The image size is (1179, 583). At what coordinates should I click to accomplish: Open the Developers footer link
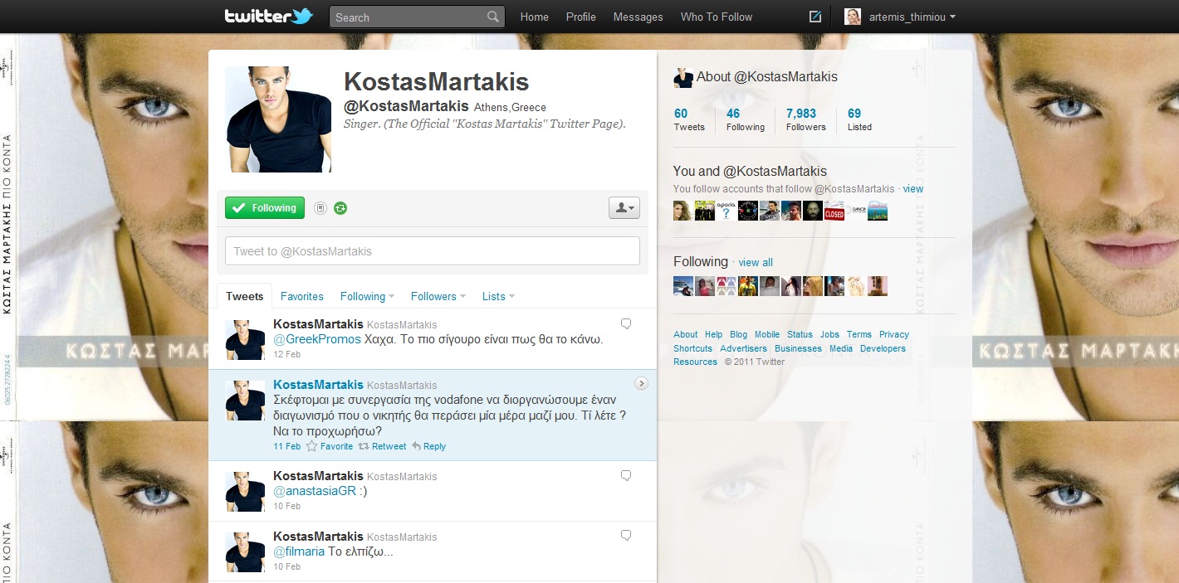[883, 348]
